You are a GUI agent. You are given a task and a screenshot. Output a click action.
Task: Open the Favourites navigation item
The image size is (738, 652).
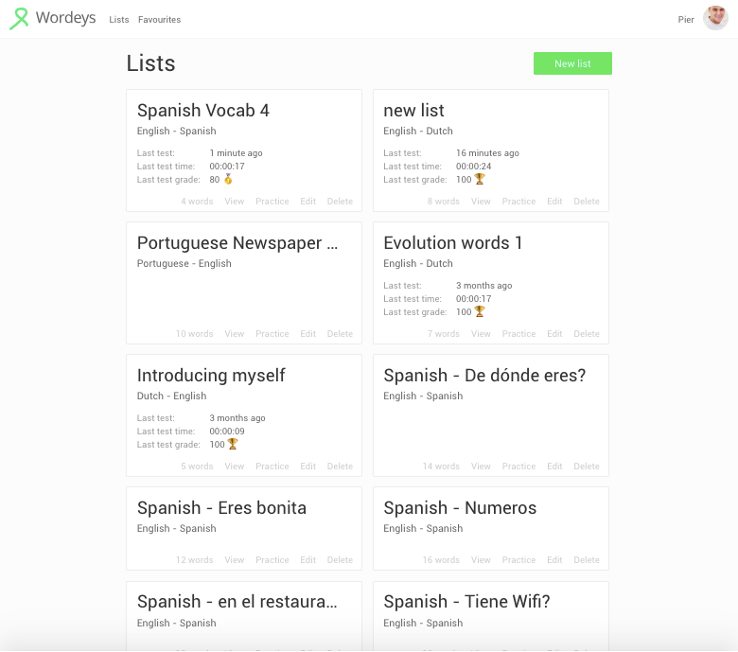point(159,19)
